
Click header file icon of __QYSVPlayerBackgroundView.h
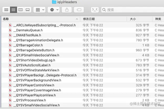(x=10, y=80)
